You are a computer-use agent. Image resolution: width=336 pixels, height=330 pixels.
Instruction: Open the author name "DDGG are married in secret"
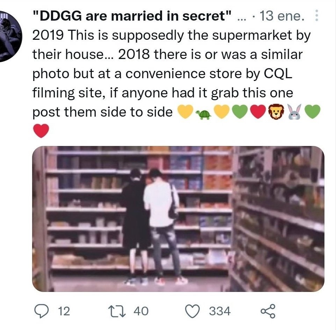tap(132, 16)
